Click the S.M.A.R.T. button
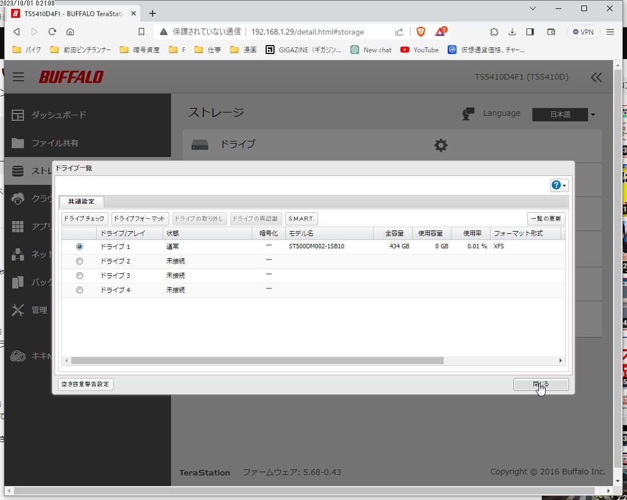This screenshot has width=627, height=500. pos(301,219)
